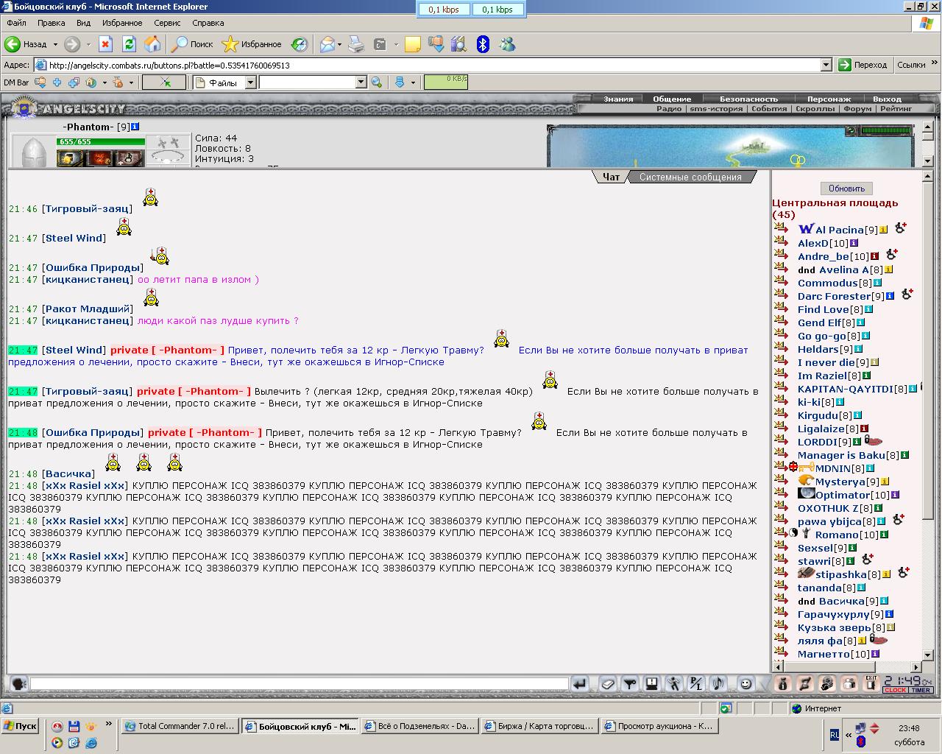The width and height of the screenshot is (942, 754).
Task: Click the chat message input field
Action: 299,684
